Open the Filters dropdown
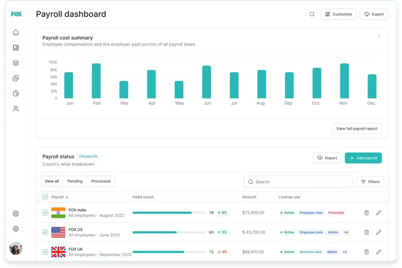 (x=370, y=182)
